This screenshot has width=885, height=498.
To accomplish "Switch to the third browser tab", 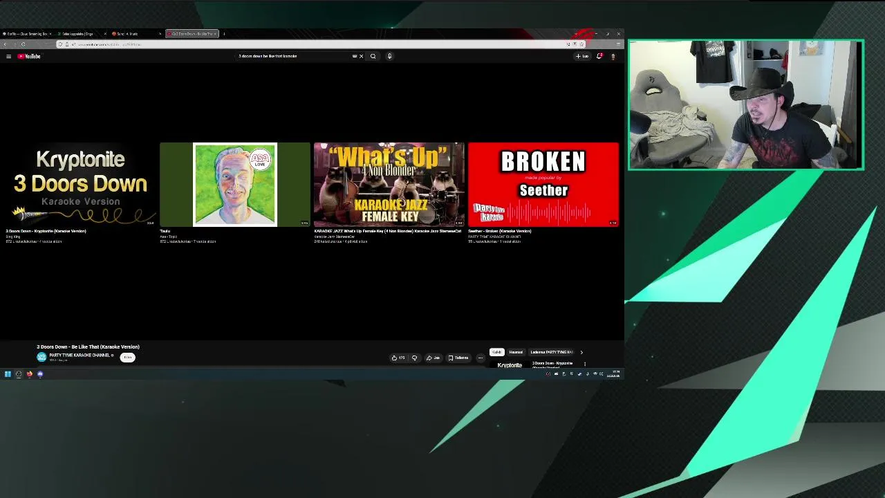I will click(136, 34).
